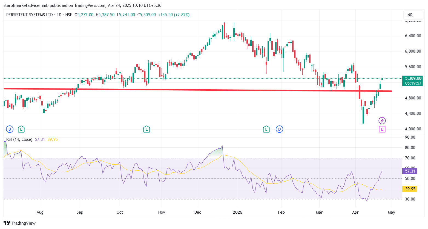
Task: Click the 90.00 RSI scale label
Action: [x=410, y=137]
